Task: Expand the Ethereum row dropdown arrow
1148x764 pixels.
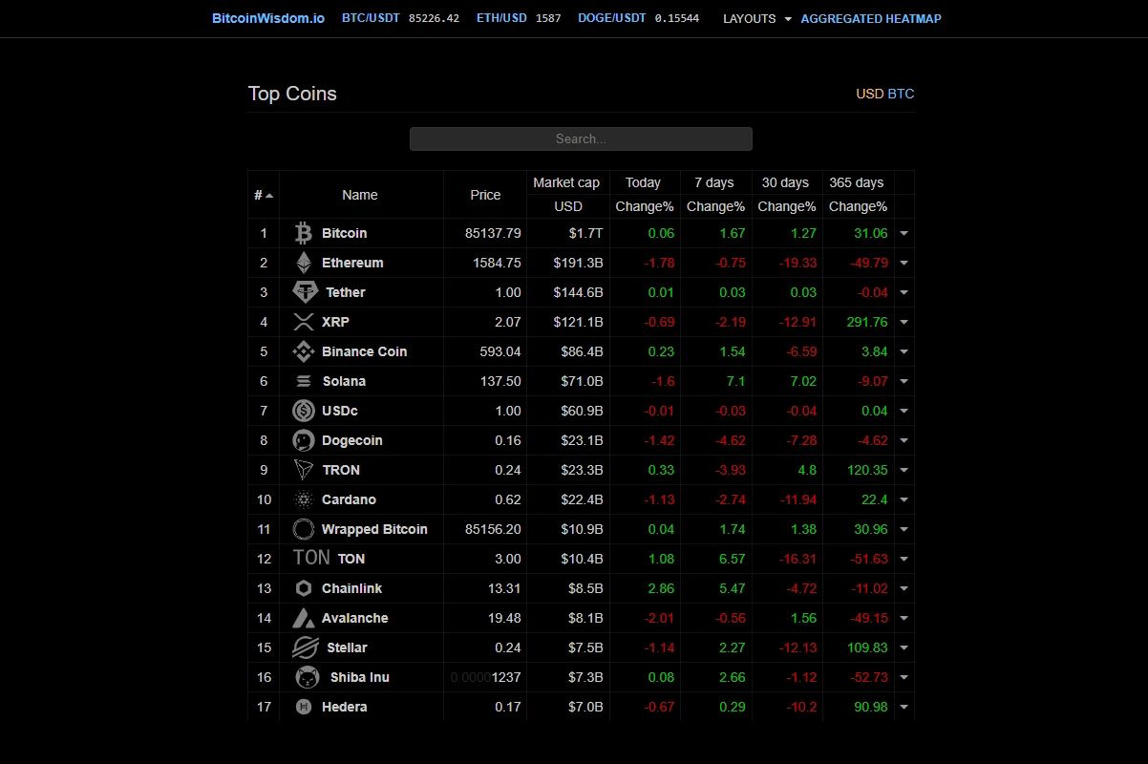Action: coord(904,263)
